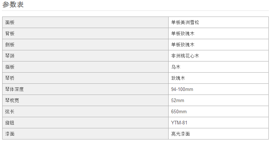Click the 乌木 value cell
Viewport: 272px width, 142px height.
click(x=218, y=67)
